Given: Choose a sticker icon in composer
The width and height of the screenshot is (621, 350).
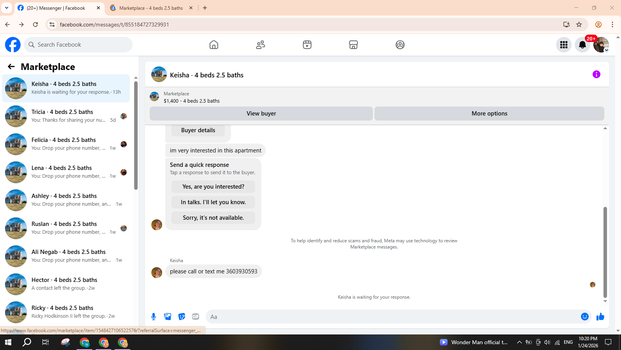Looking at the screenshot, I should (x=182, y=317).
